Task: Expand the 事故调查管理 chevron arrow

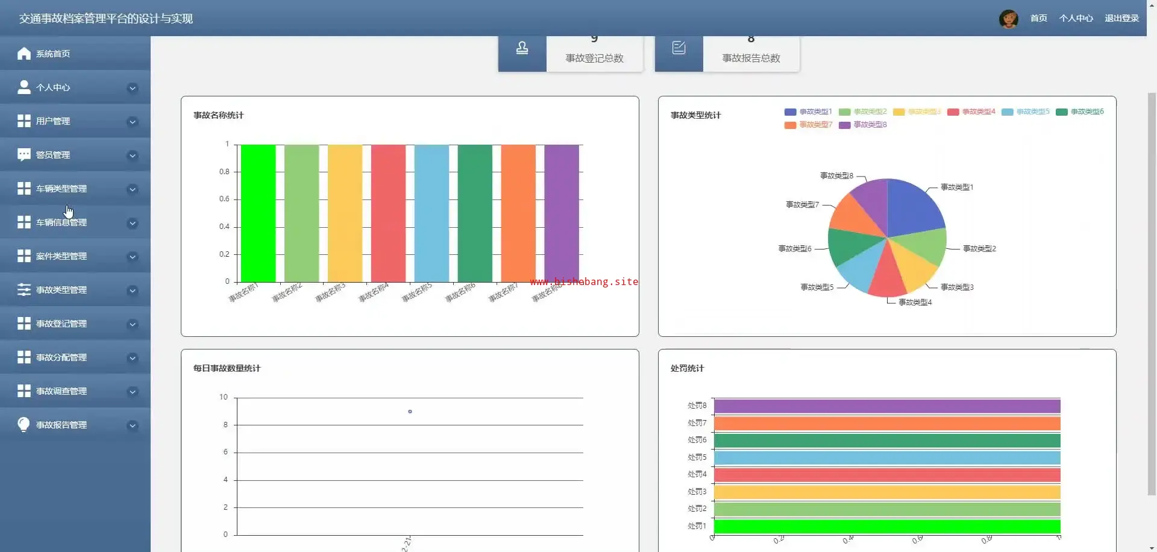Action: click(133, 392)
